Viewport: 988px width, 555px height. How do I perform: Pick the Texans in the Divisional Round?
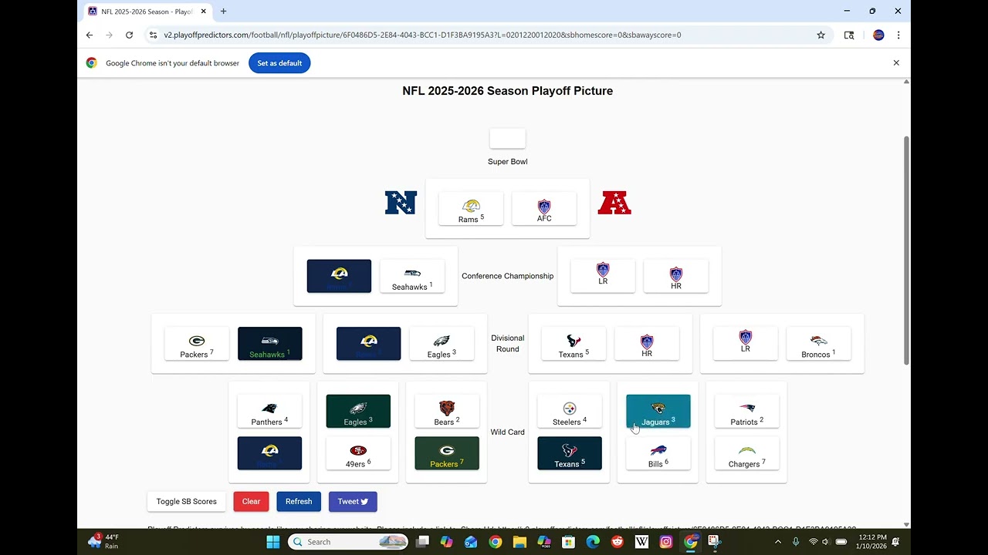pos(574,344)
